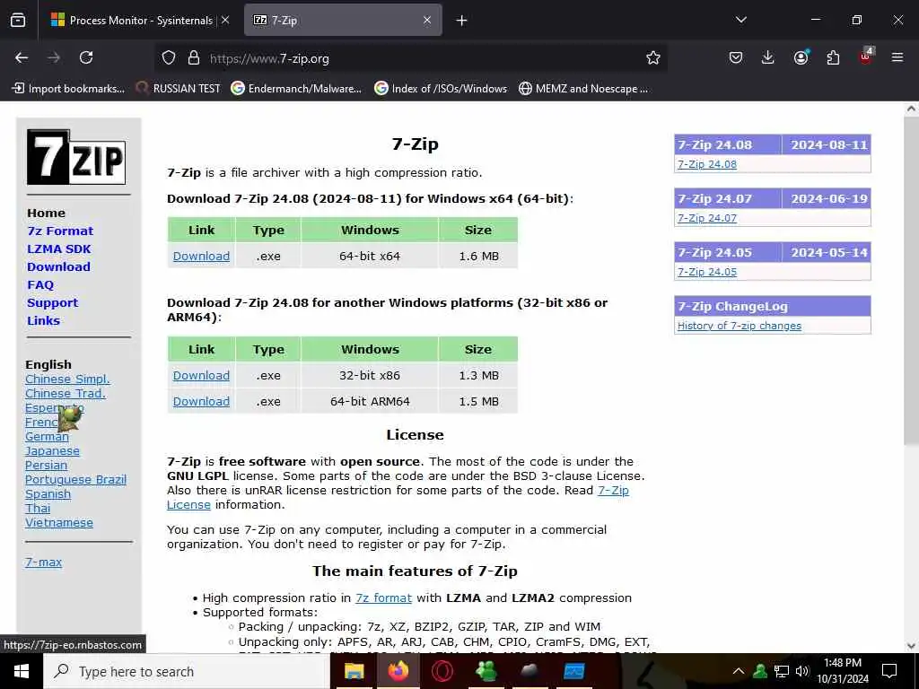
Task: Click the green people taskbar icon
Action: [486, 671]
